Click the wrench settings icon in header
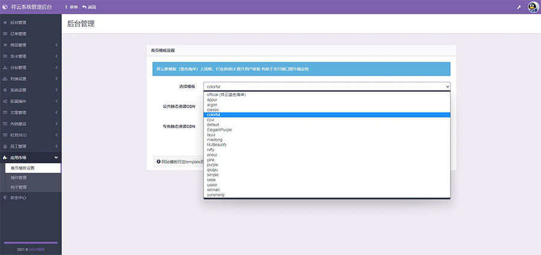Screen dimensions: 541x255 click(519, 7)
